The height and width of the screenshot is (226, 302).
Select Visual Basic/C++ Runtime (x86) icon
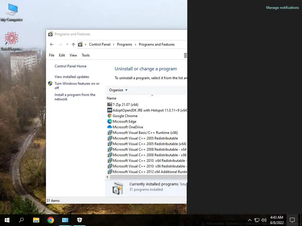click(x=110, y=132)
